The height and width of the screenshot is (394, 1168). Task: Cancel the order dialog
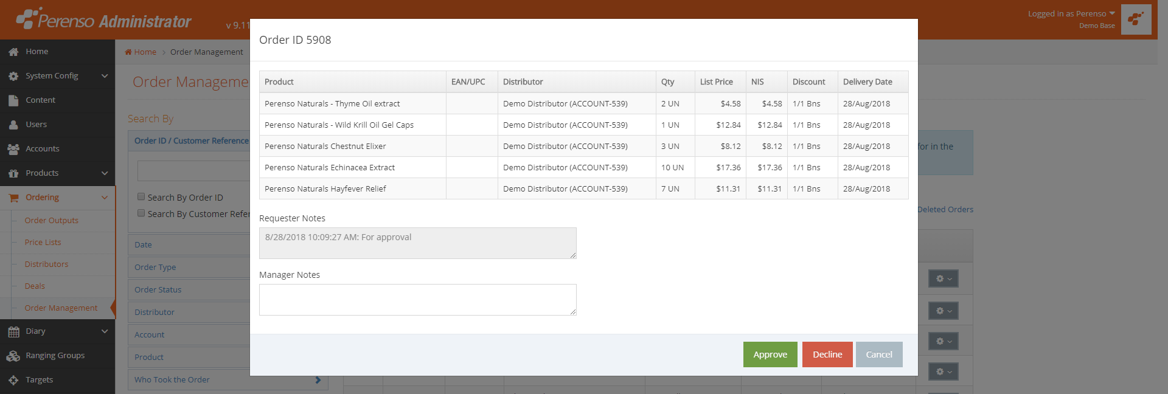[x=879, y=354]
